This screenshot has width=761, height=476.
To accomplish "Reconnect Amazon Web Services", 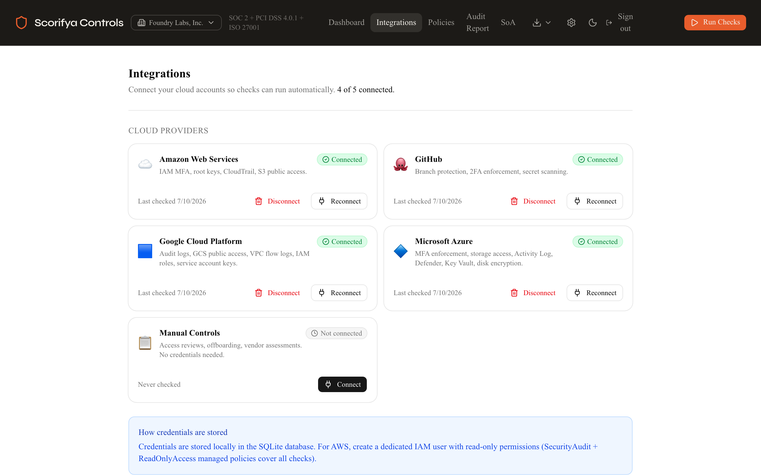I will coord(339,201).
